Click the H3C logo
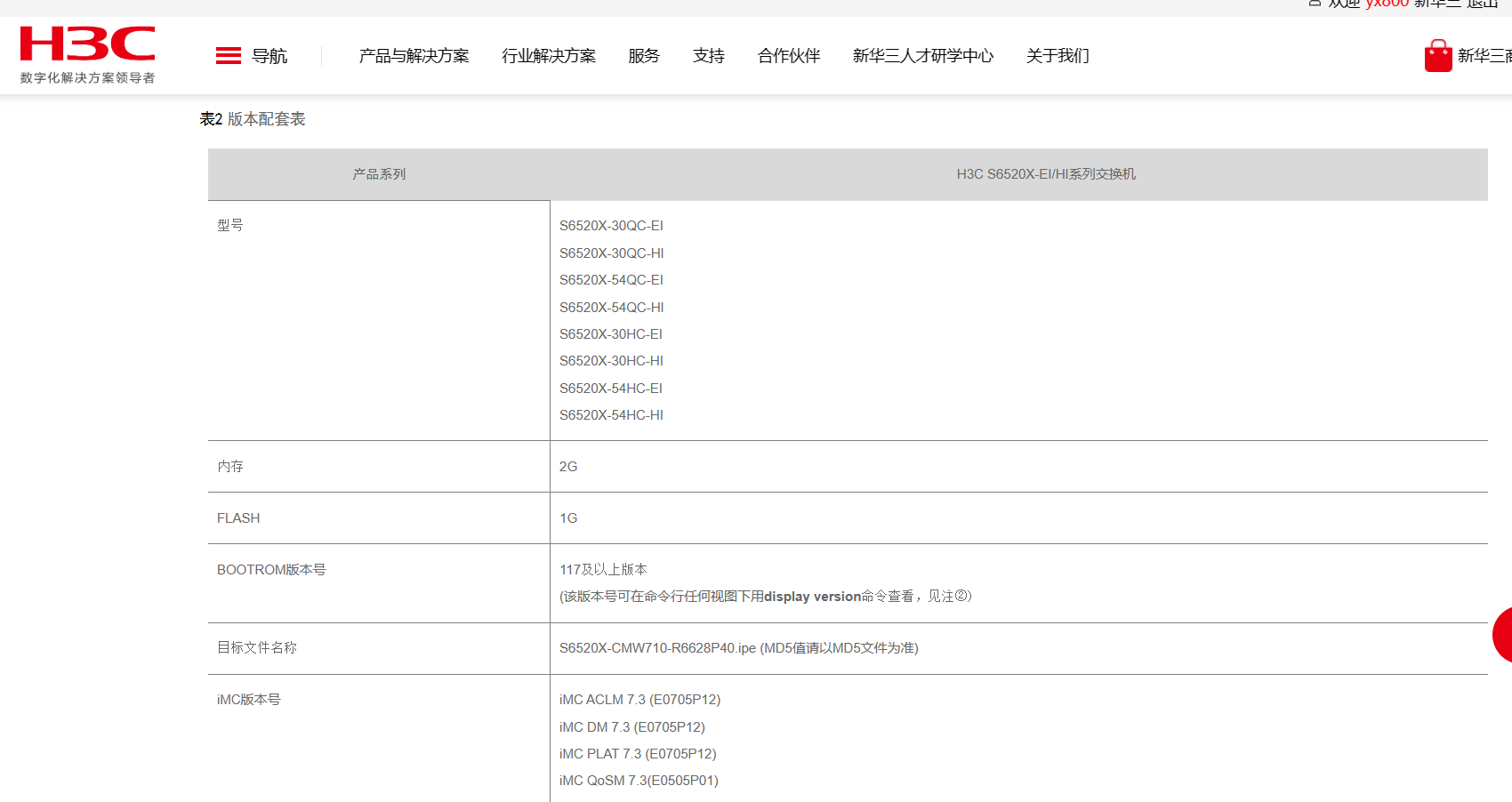The image size is (1512, 802). 87,54
